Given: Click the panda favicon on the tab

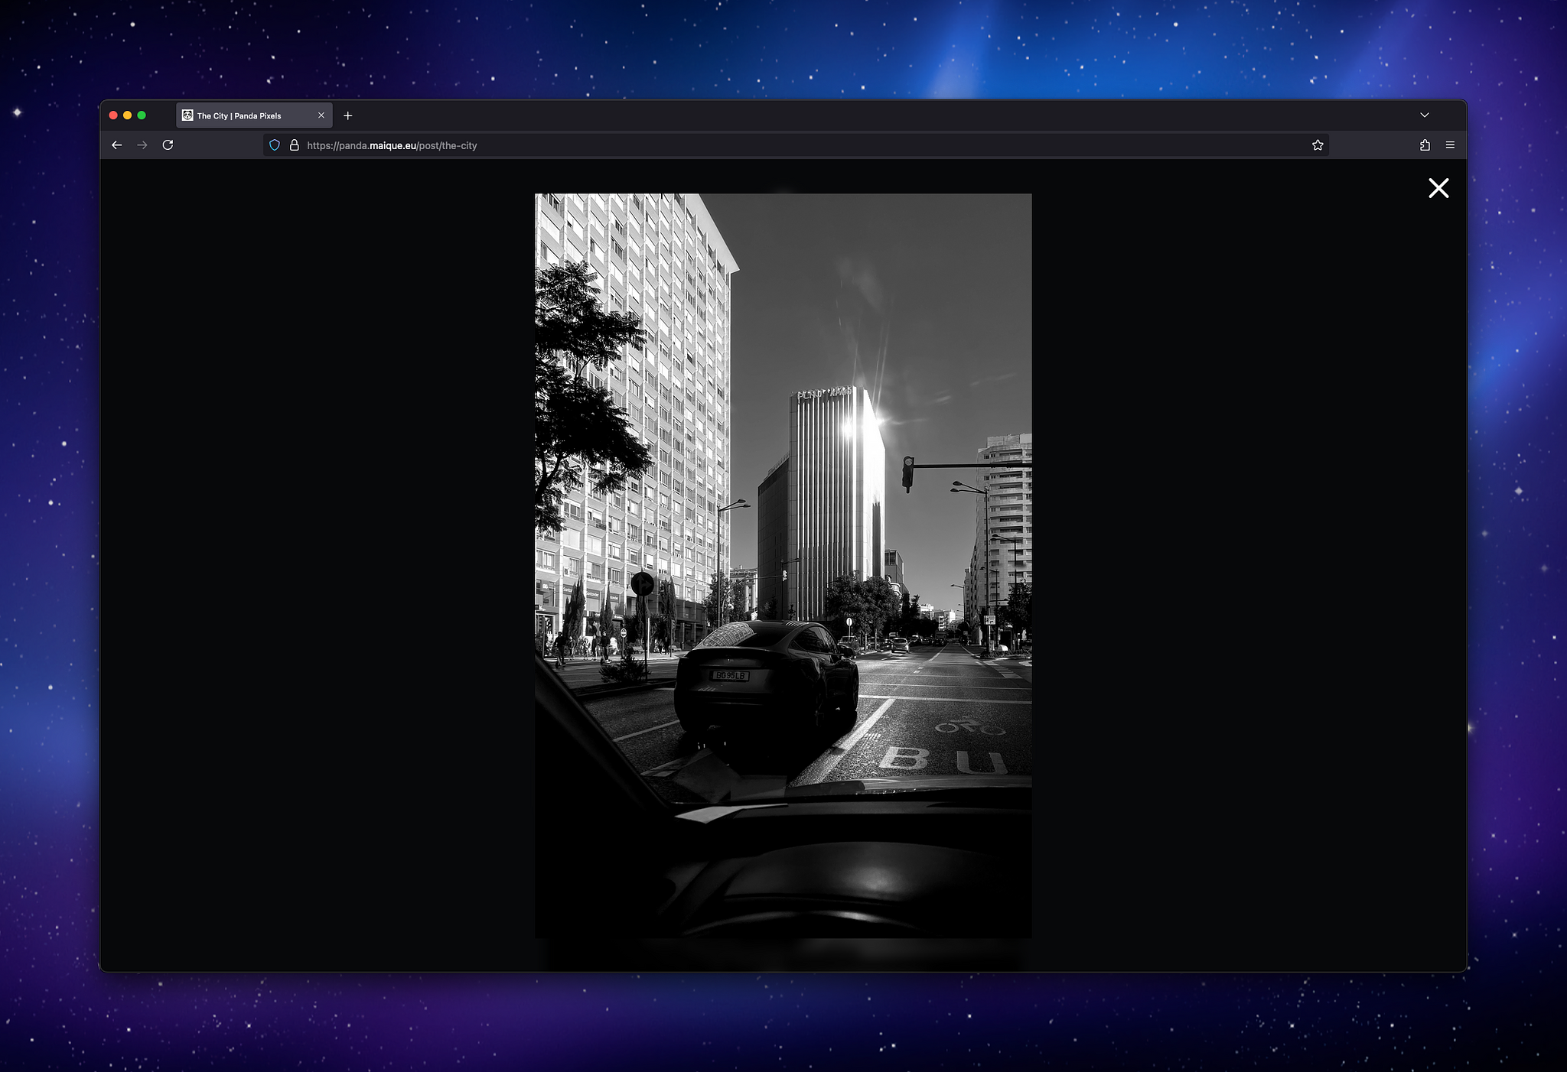Looking at the screenshot, I should click(187, 115).
